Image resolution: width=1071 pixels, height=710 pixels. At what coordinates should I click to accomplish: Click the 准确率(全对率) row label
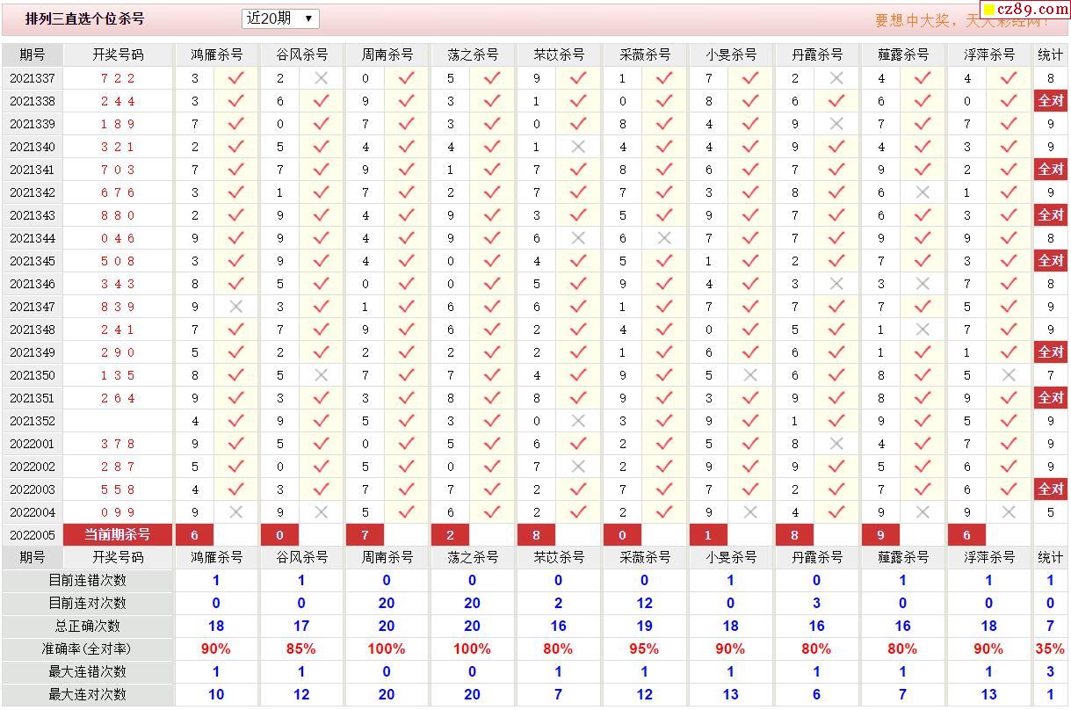click(x=87, y=649)
